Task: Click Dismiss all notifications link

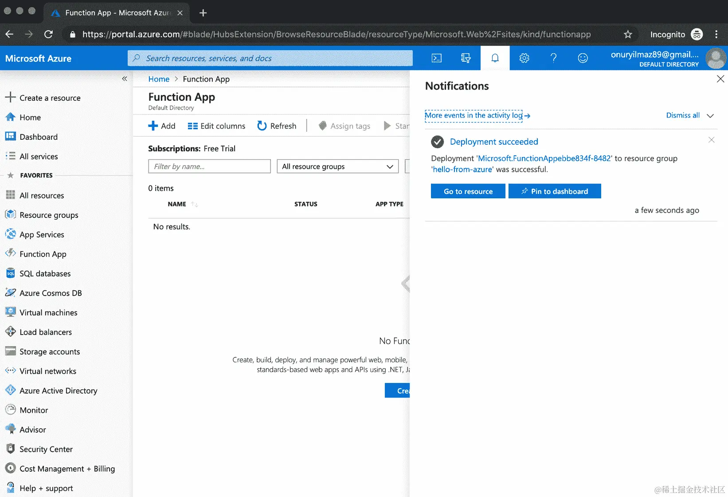Action: 683,115
